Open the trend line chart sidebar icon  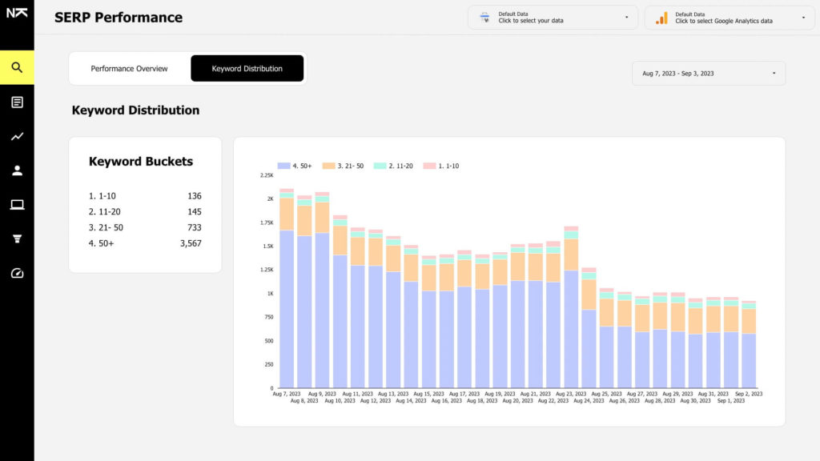(x=17, y=136)
